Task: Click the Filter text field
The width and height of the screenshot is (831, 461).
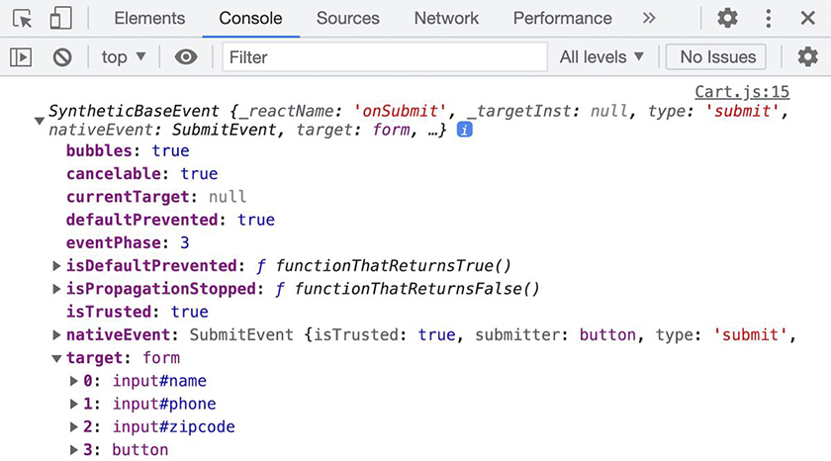Action: pyautogui.click(x=384, y=57)
